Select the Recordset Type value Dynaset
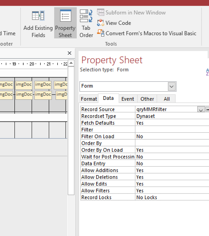The height and width of the screenshot is (236, 209). point(172,116)
